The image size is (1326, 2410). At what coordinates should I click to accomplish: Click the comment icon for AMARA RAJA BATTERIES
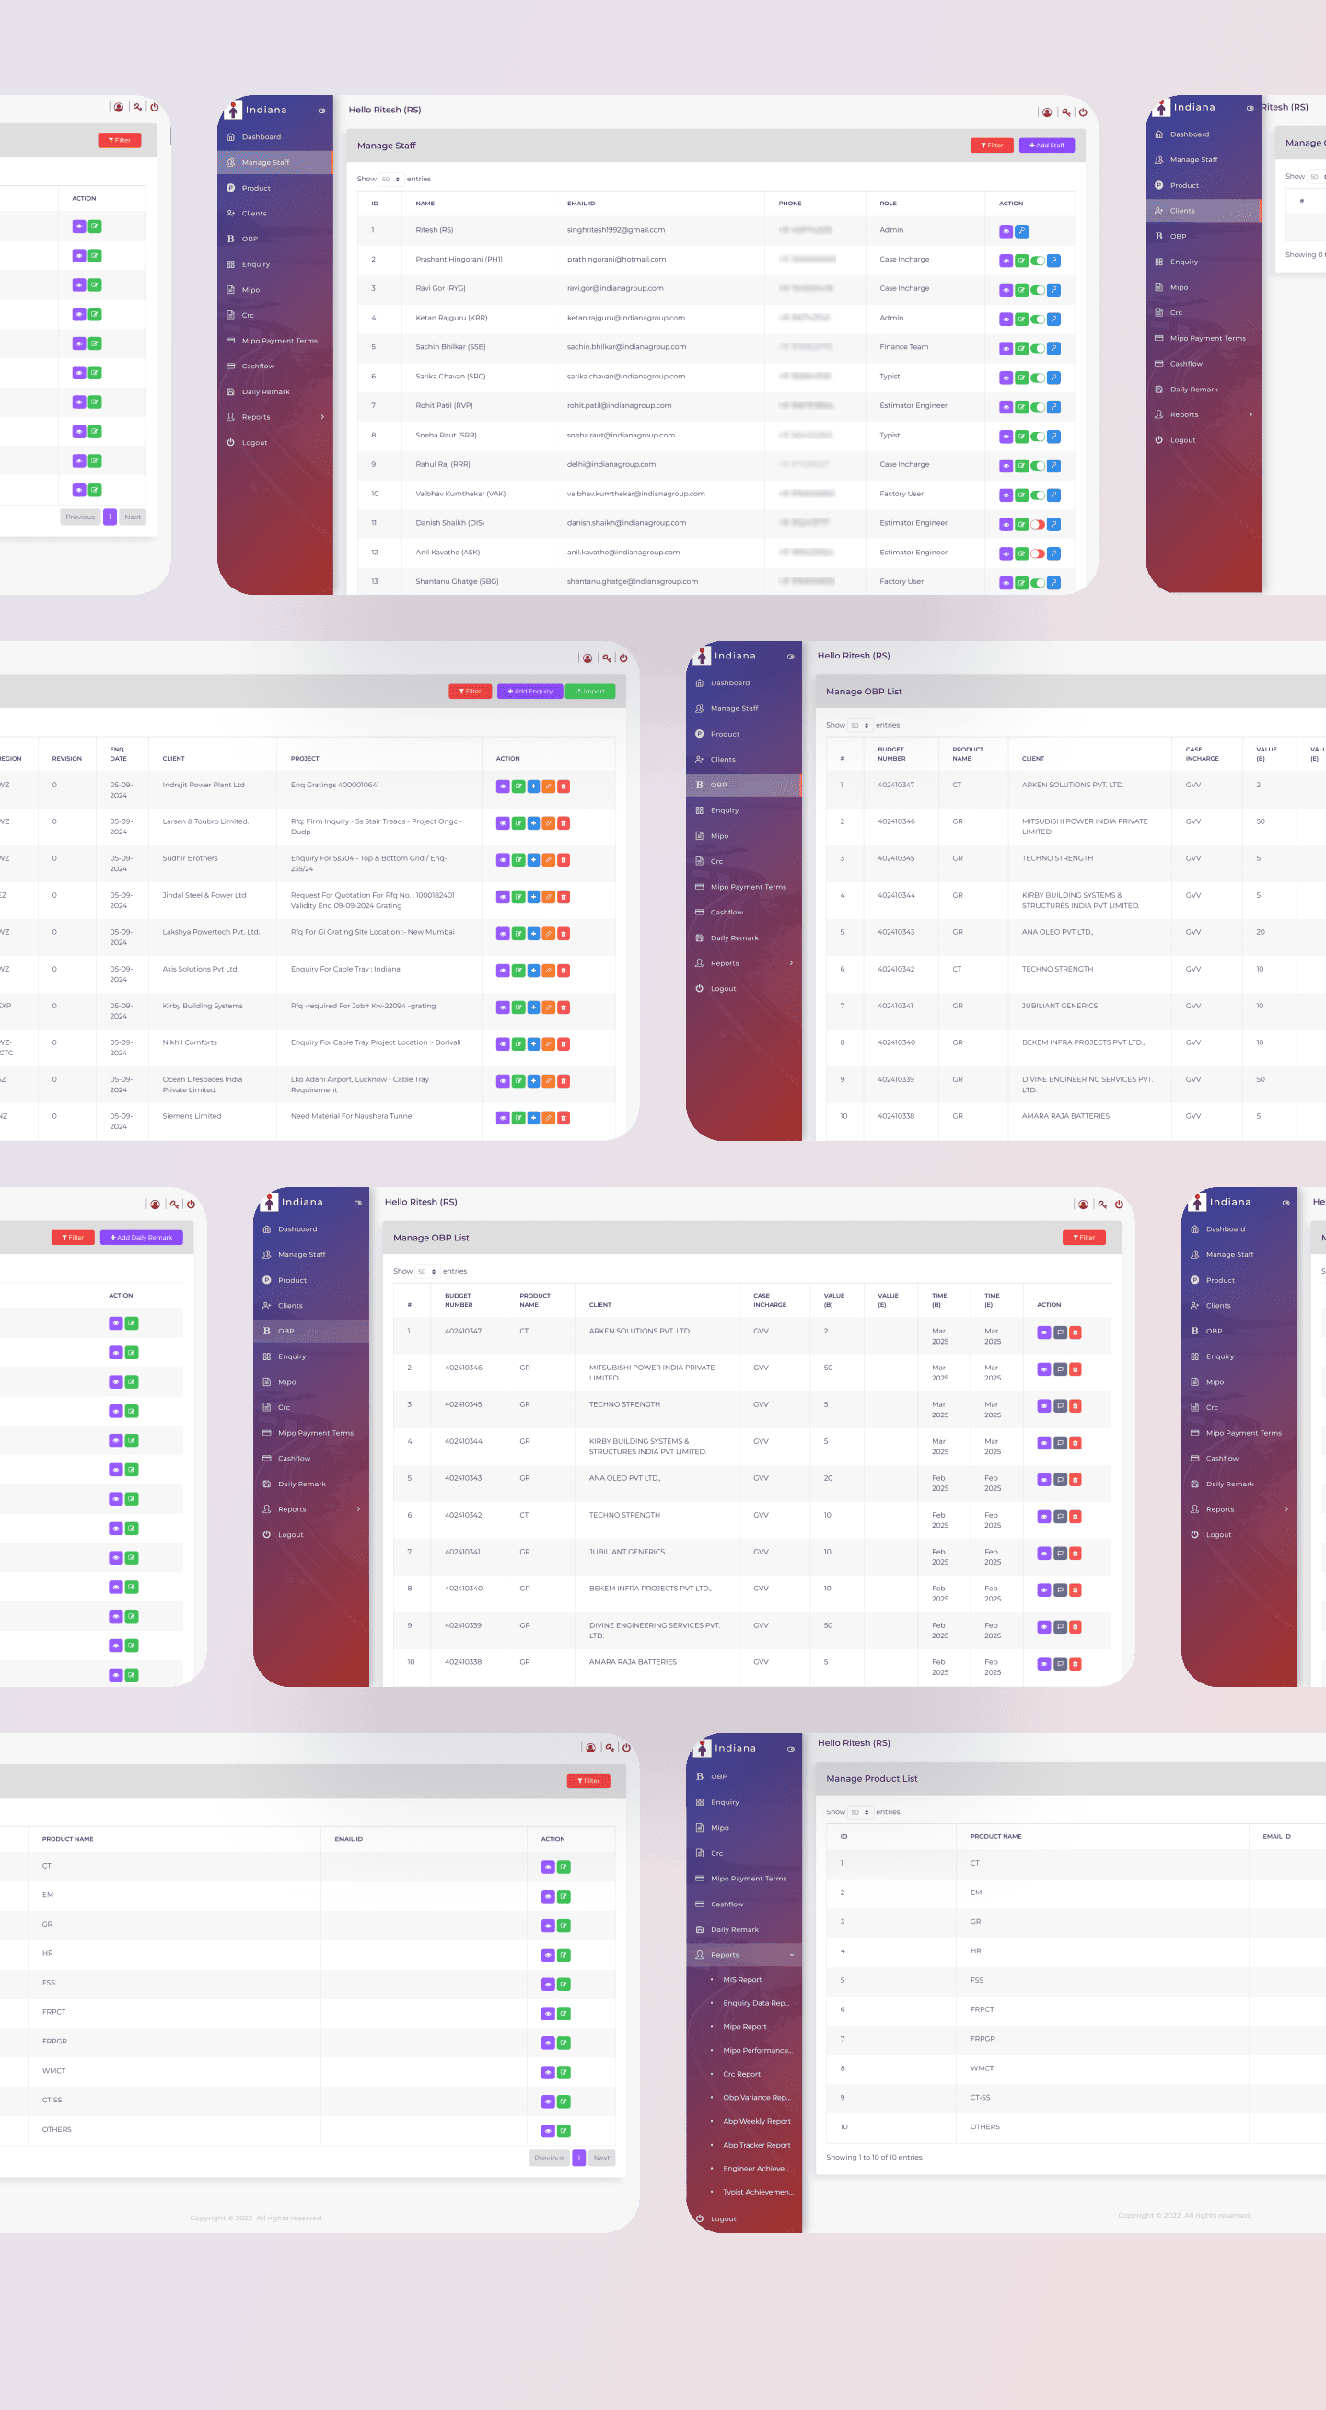tap(1059, 1663)
